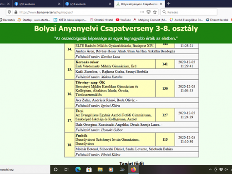
Task: Click the Ütcsi team name
Action: click(x=80, y=111)
